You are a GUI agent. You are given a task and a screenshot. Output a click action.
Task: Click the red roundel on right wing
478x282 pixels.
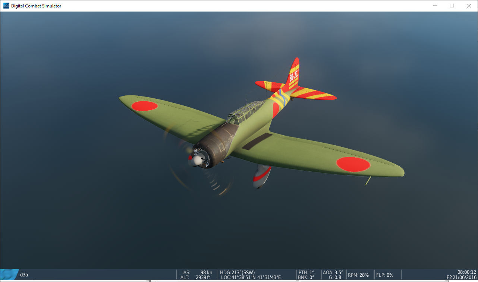[353, 164]
